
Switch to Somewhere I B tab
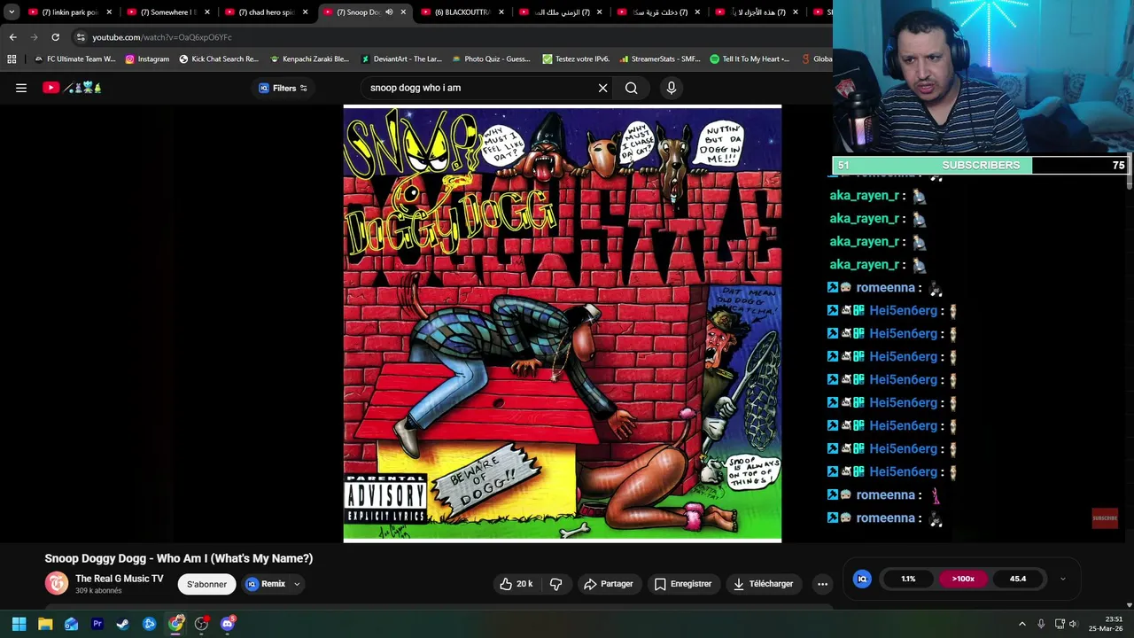point(168,12)
